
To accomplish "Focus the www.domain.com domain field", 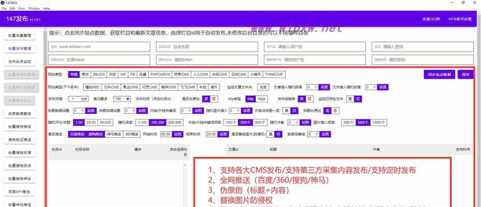I will tap(99, 47).
